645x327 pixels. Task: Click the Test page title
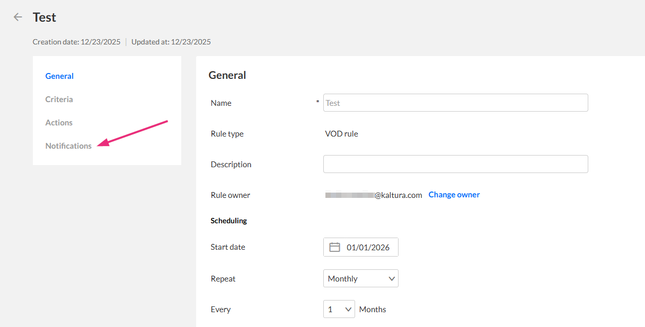pyautogui.click(x=45, y=17)
